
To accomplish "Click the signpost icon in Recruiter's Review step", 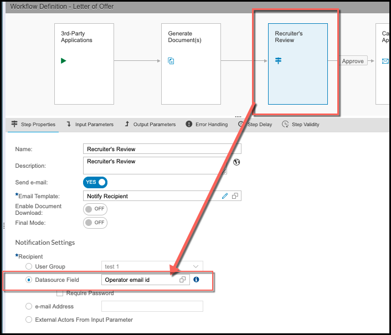I will 278,61.
